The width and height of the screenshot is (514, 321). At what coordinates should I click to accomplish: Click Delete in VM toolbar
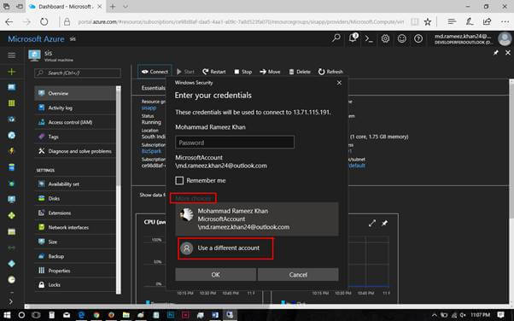pos(300,72)
